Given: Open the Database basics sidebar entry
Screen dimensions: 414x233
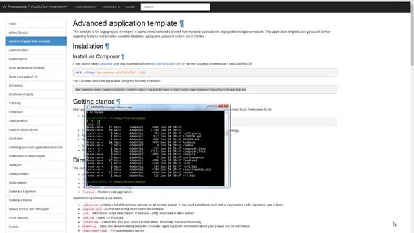Looking at the screenshot, I should (x=36, y=201).
